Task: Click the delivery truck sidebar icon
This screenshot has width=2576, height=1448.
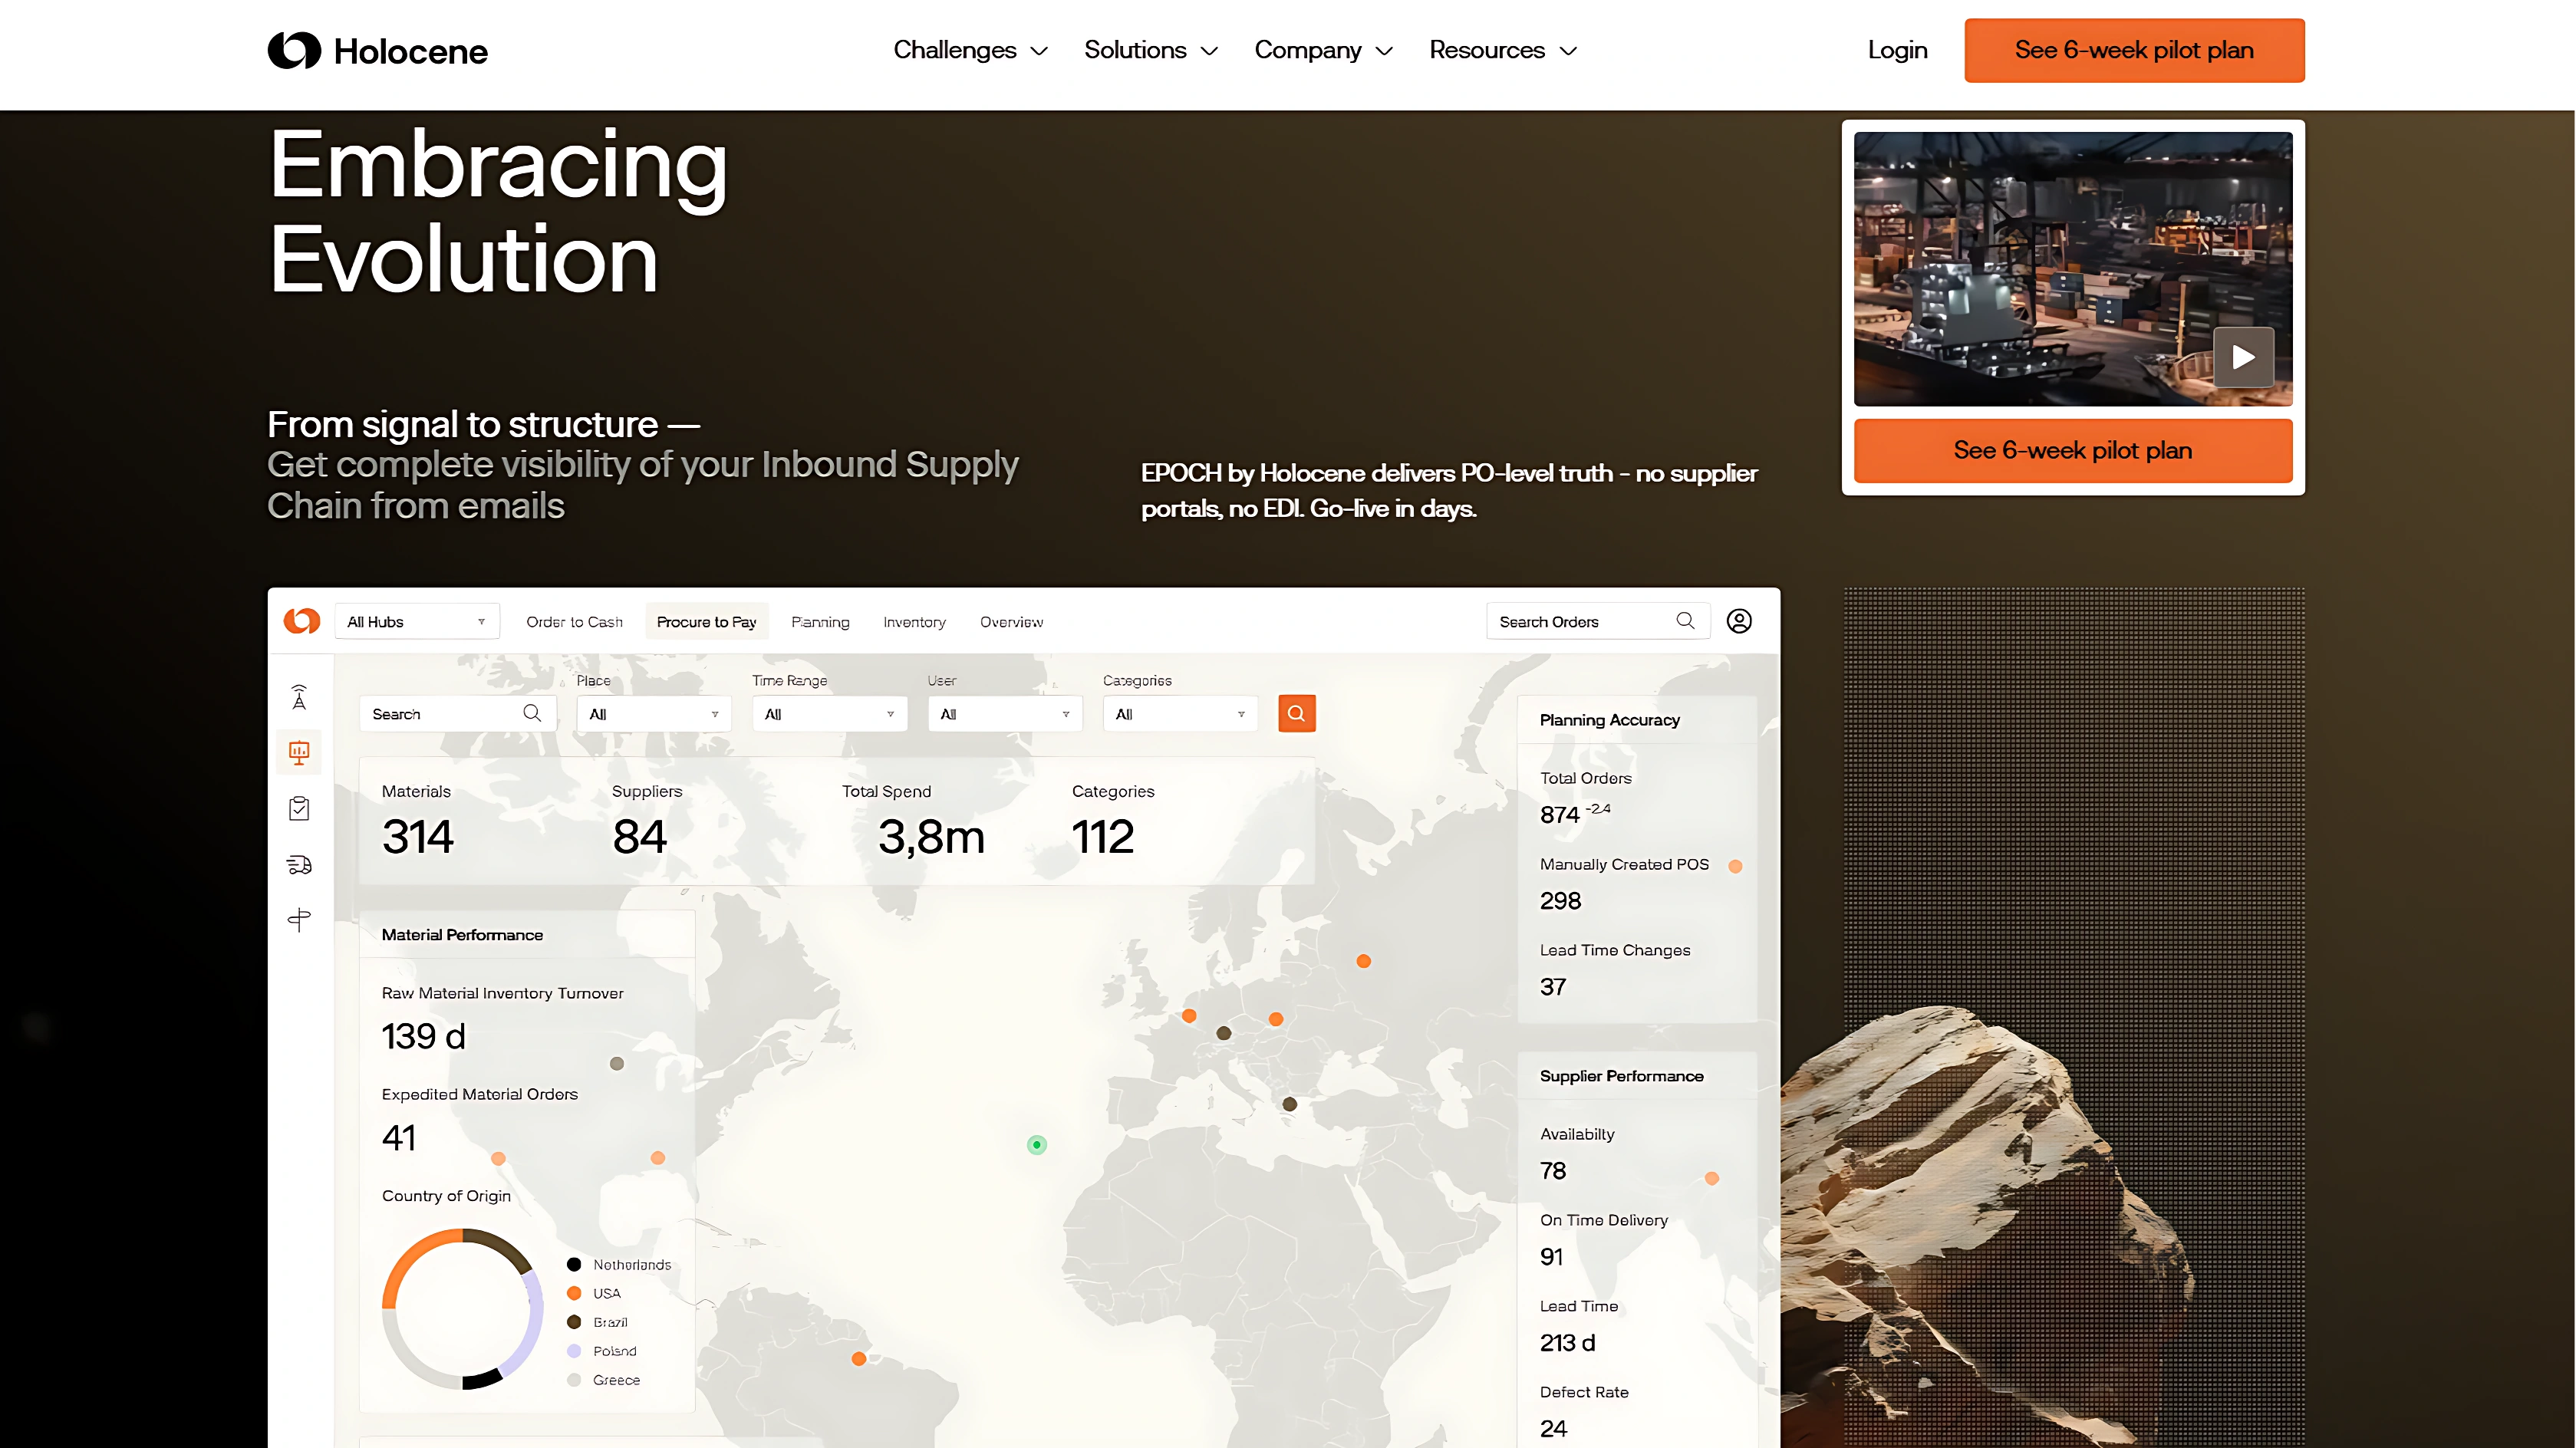Action: (299, 865)
